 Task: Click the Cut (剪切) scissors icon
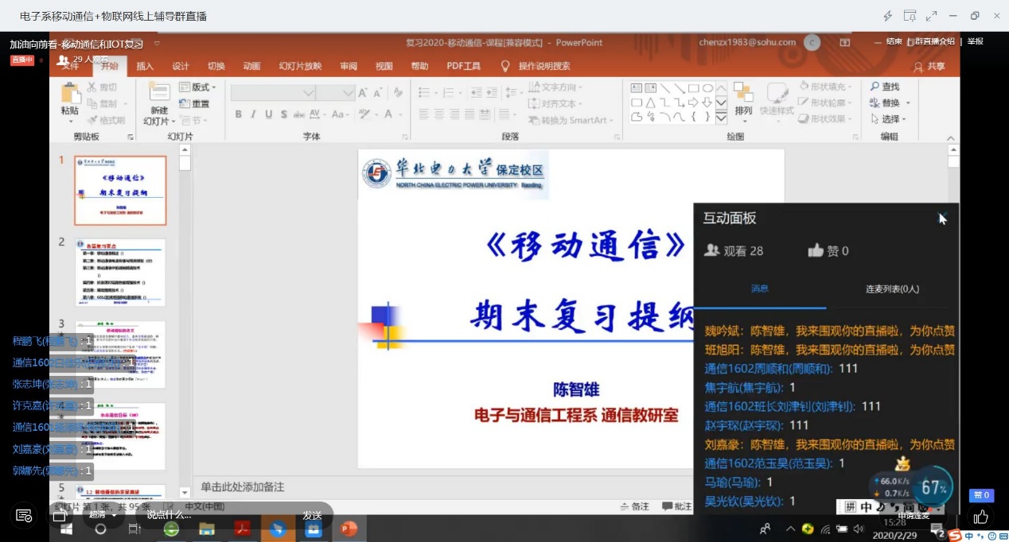point(92,87)
